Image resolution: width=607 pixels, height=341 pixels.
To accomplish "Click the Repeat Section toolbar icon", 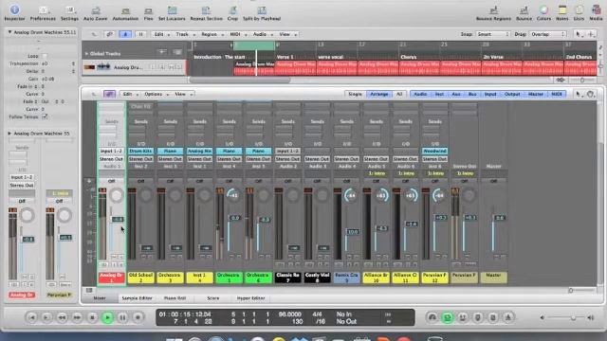I will pos(207,12).
